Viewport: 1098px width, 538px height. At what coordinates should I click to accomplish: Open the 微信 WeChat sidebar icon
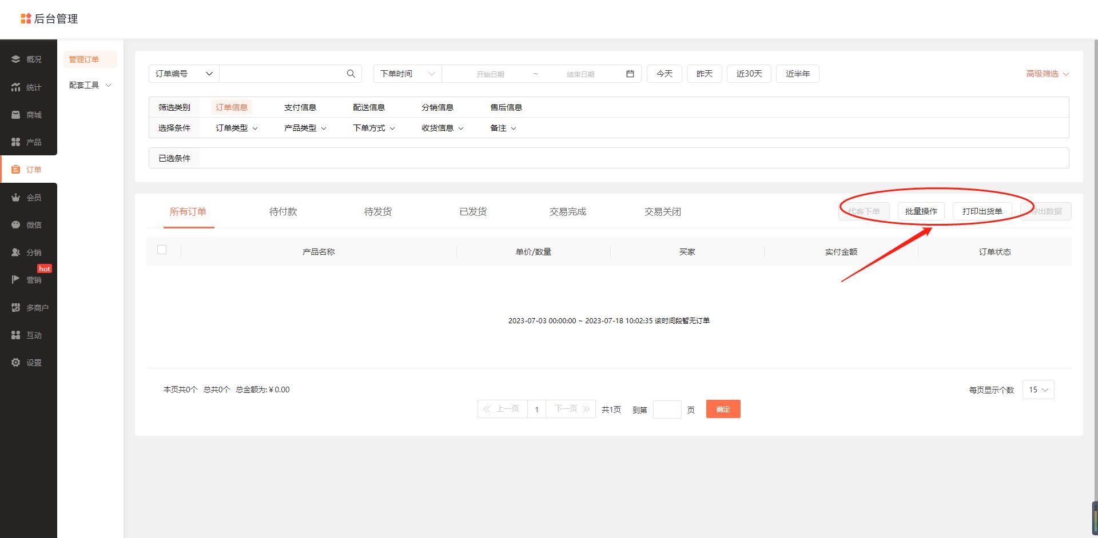coord(15,225)
